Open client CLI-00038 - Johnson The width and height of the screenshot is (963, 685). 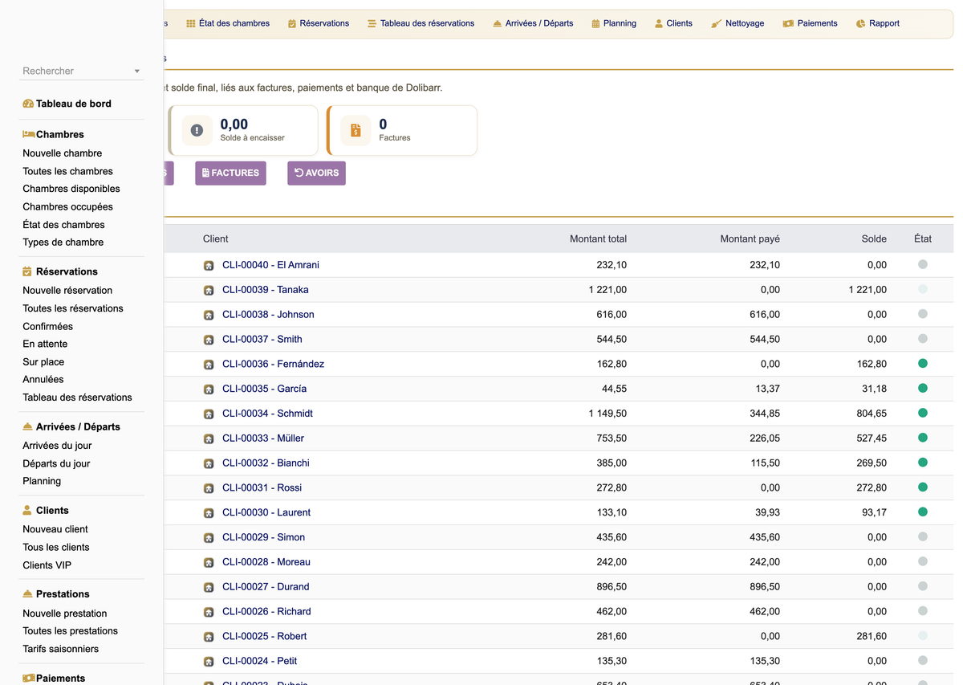click(268, 315)
